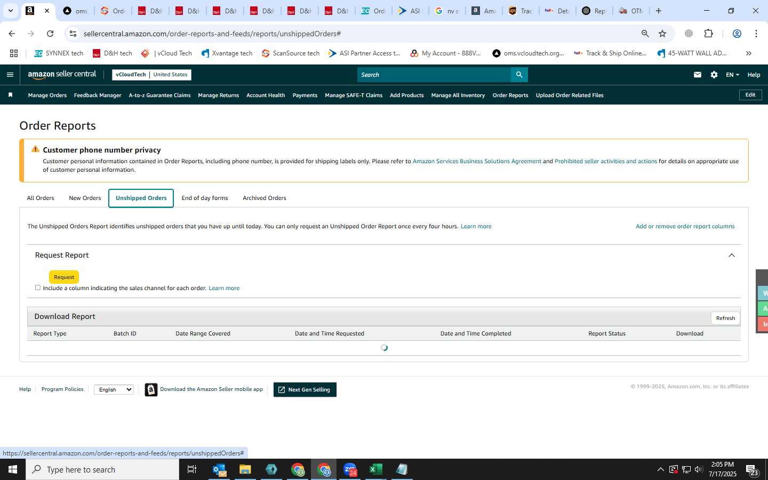Open the messages envelope icon
Screen dimensions: 768x480
click(697, 75)
